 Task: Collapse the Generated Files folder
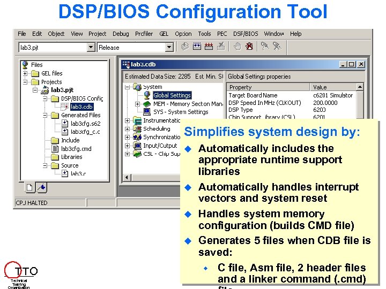(45, 115)
